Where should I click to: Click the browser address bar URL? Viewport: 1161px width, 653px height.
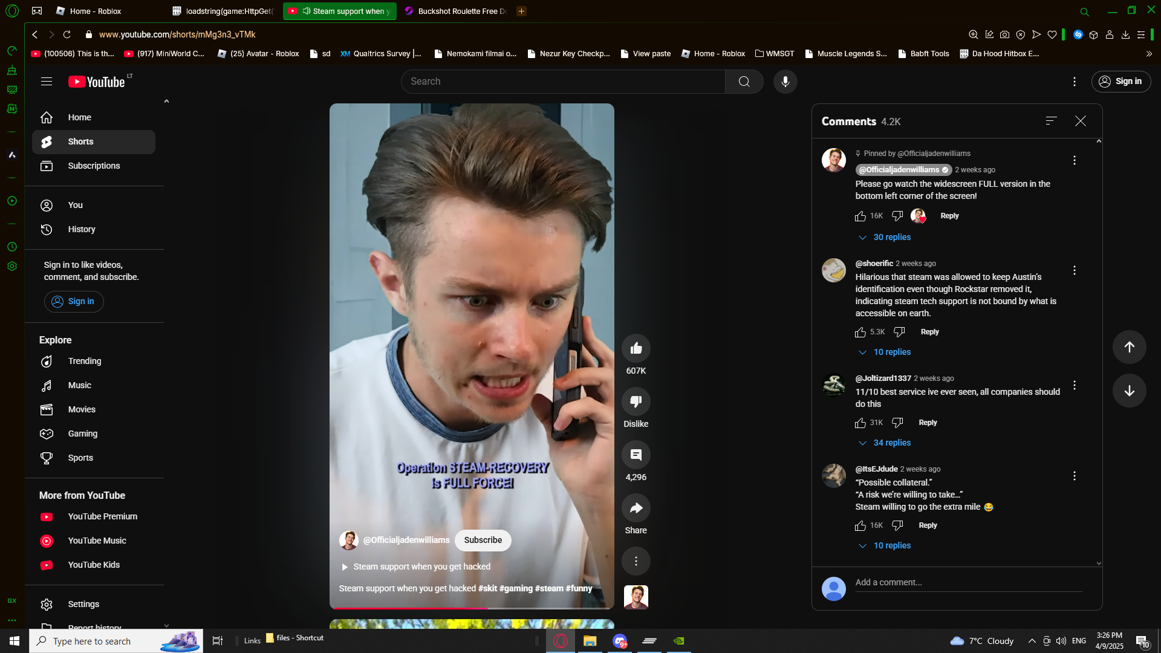(177, 34)
